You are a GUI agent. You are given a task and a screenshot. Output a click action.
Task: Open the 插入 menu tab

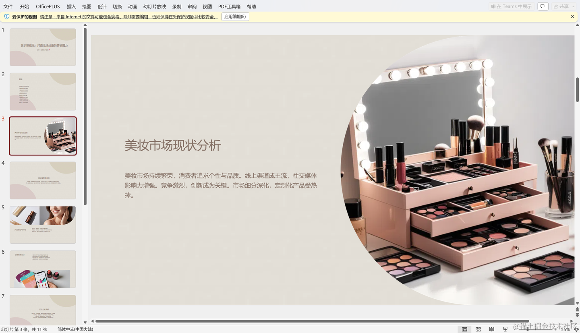(x=71, y=6)
